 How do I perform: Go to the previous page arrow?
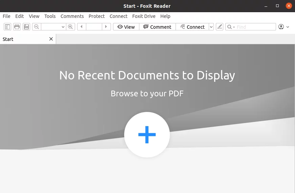[x=82, y=27]
